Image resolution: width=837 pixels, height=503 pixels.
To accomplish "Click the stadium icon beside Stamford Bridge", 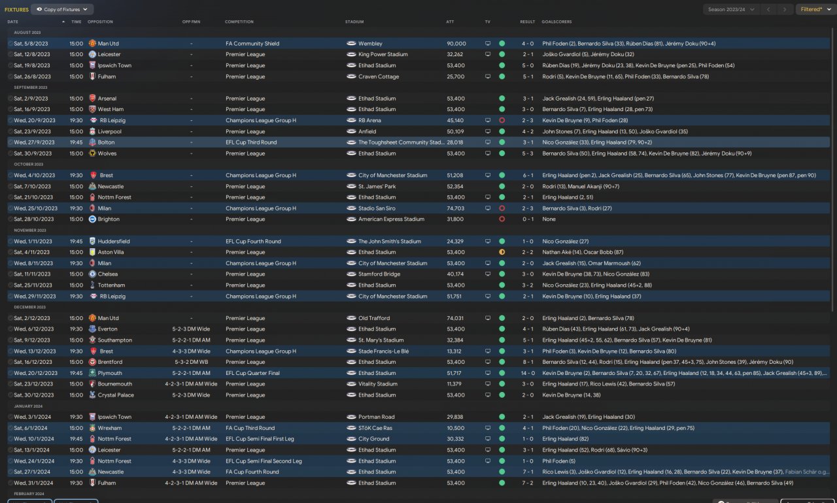I will pos(351,274).
